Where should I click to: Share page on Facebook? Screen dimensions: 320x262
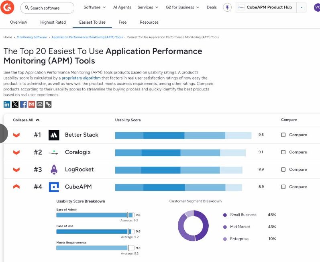point(23,104)
